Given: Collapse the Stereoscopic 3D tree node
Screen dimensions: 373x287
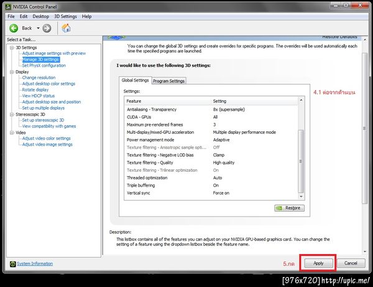Looking at the screenshot, I should coord(12,115).
